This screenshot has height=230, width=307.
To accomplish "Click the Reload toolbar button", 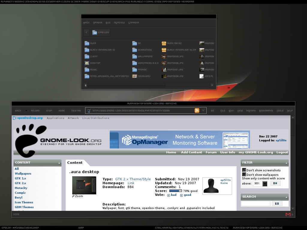I will tap(35, 111).
